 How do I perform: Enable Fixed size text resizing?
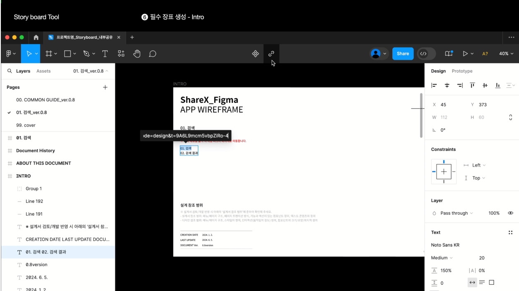(x=491, y=283)
